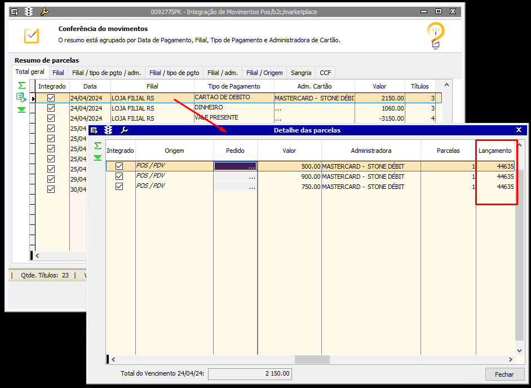Toggle Integrado checkbox for 900.00 parcel row

tap(119, 176)
